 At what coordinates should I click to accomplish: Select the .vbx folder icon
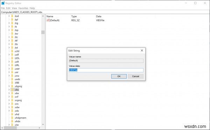pyautogui.click(x=12, y=93)
